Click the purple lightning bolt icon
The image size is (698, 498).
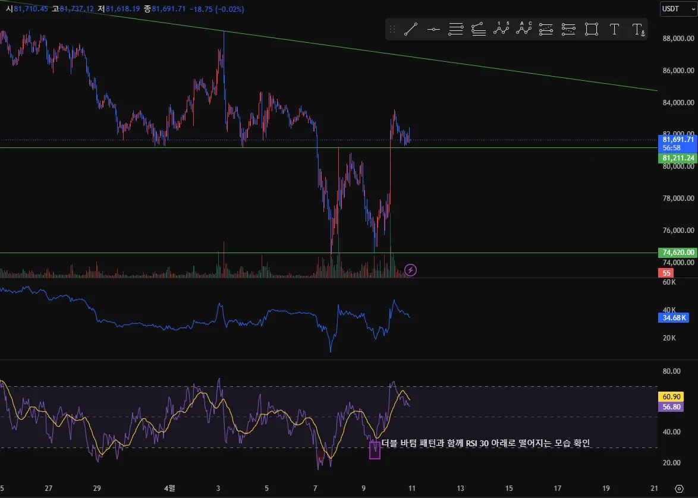point(410,270)
